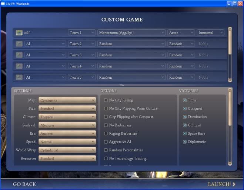Check No Technology Trading
Viewport: 244px width, 190px height.
click(106, 158)
